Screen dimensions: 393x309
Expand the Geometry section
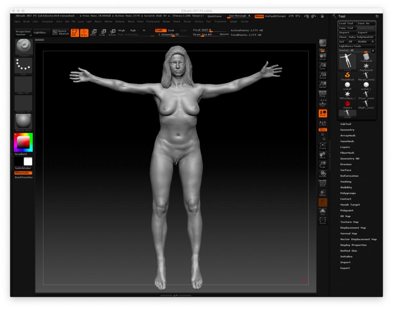pos(347,130)
